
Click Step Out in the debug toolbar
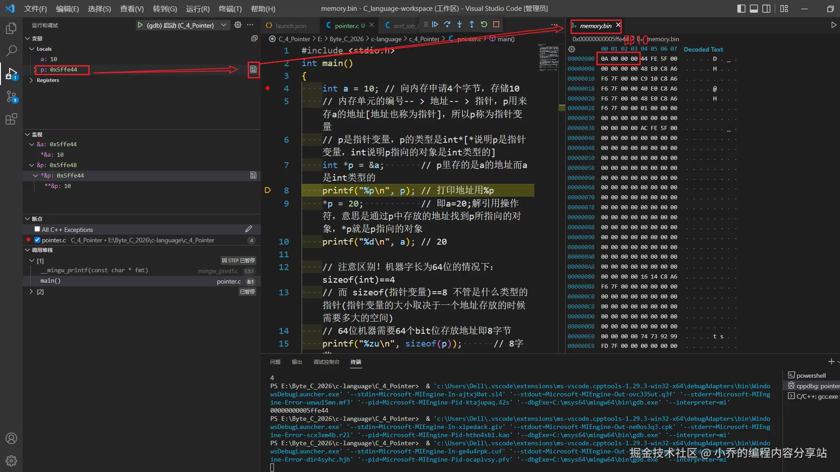point(472,24)
